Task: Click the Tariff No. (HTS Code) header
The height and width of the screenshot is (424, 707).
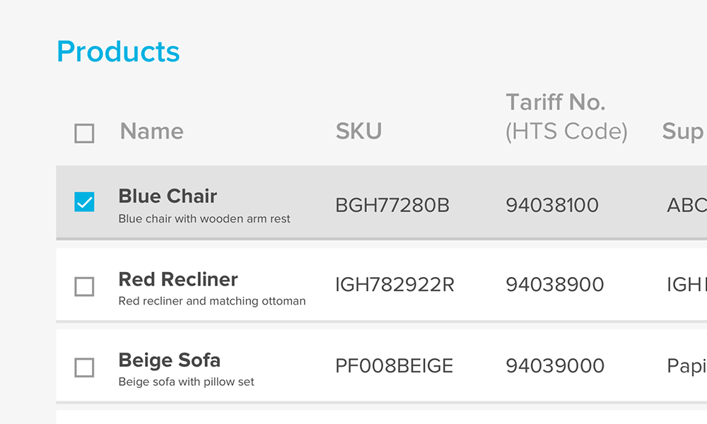Action: click(x=566, y=117)
